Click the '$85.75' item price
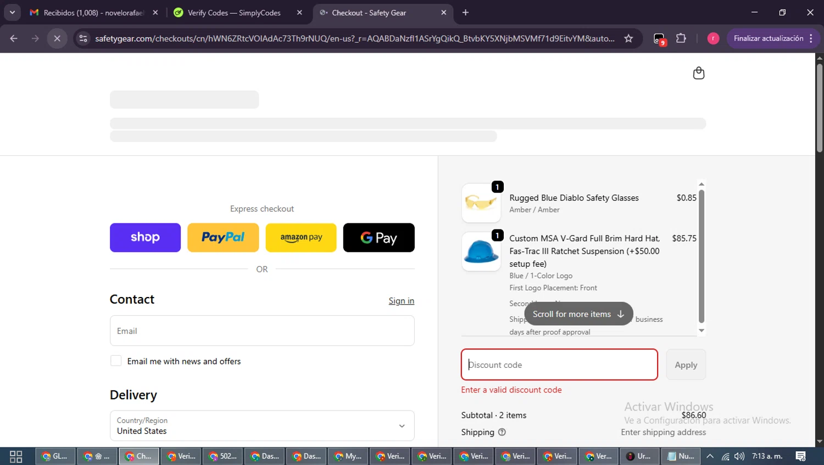Image resolution: width=824 pixels, height=465 pixels. pyautogui.click(x=684, y=238)
